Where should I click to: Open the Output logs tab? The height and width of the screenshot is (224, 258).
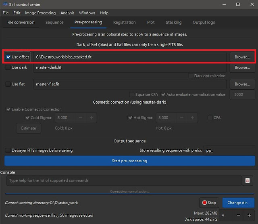(x=204, y=23)
